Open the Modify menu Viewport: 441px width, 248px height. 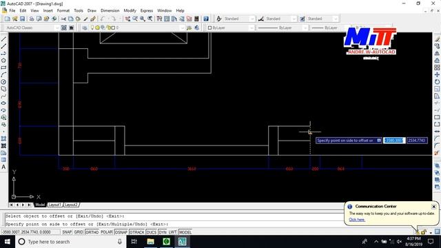(130, 10)
